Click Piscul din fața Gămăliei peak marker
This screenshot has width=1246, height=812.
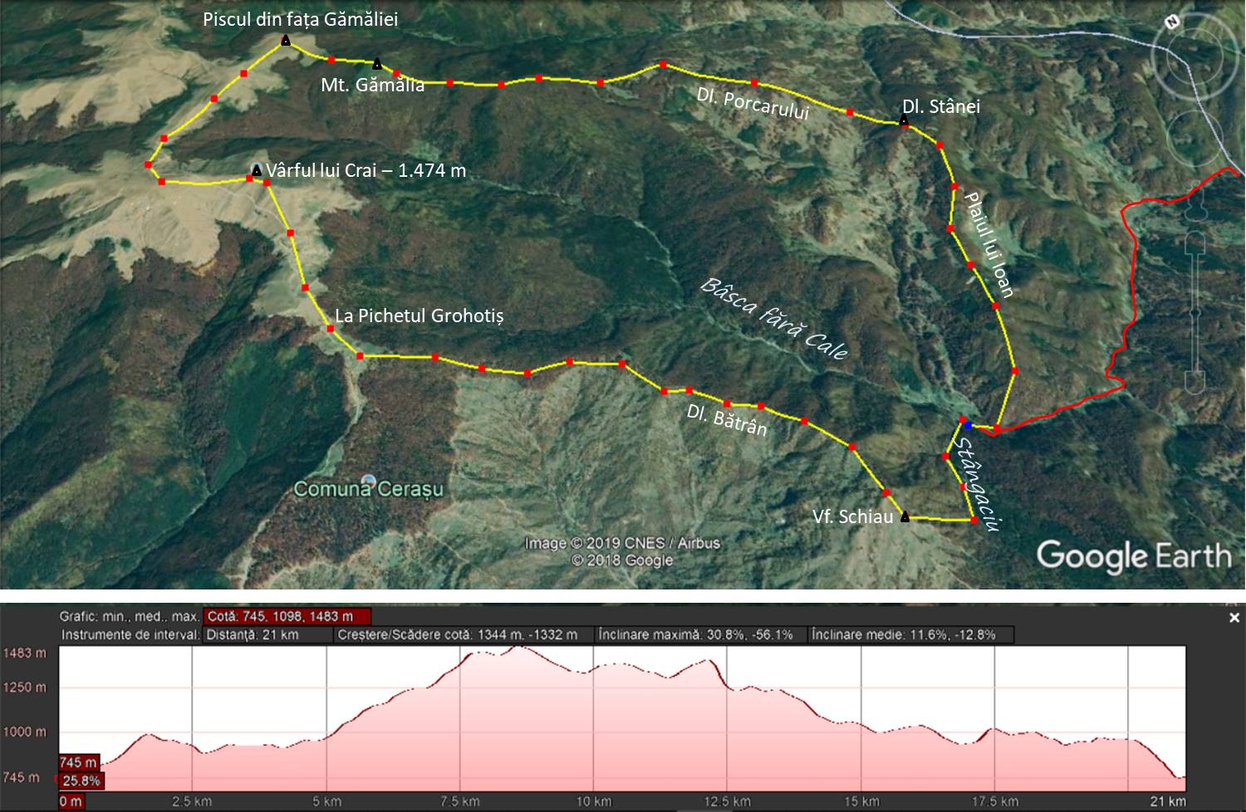point(286,40)
